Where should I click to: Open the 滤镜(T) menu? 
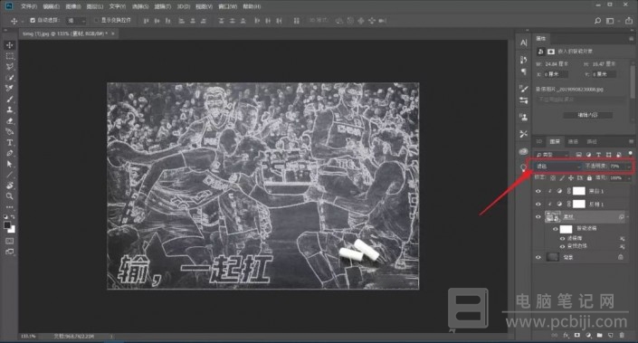[162, 6]
